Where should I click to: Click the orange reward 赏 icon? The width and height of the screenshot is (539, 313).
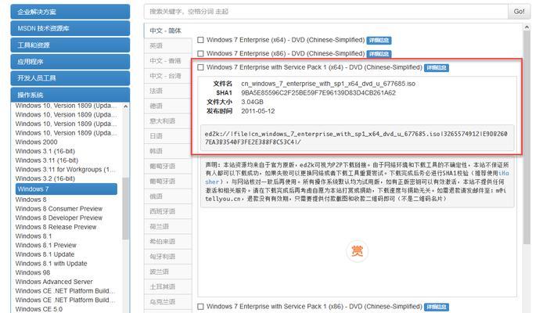358,251
